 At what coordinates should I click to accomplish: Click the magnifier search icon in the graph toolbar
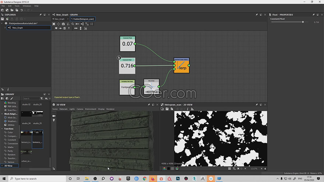[x=73, y=24]
